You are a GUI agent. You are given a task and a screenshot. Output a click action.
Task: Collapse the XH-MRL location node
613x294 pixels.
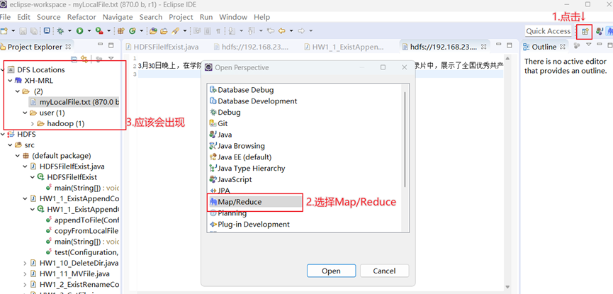pyautogui.click(x=10, y=81)
